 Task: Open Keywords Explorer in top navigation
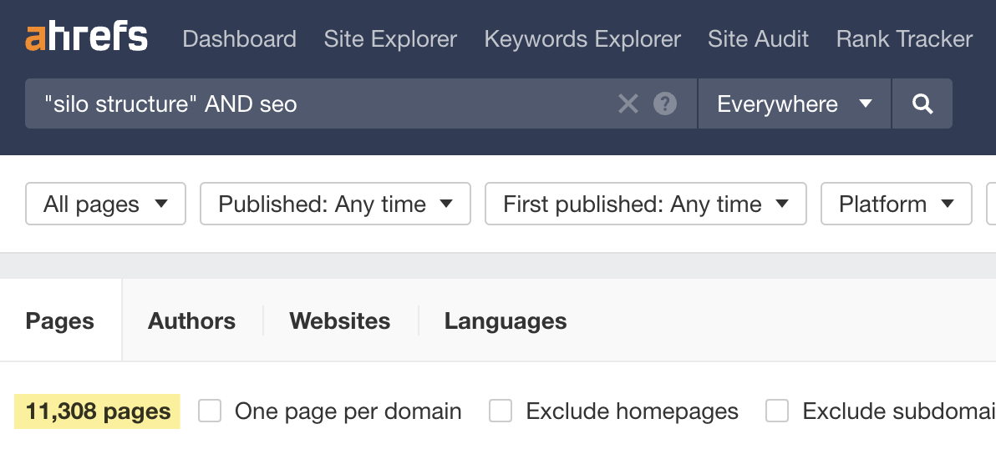click(582, 39)
